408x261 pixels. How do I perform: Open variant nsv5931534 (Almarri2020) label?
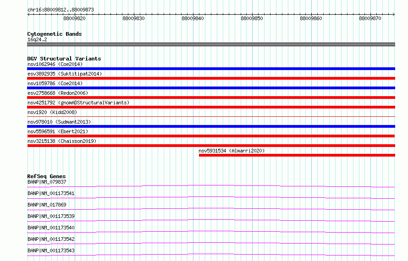pos(232,151)
